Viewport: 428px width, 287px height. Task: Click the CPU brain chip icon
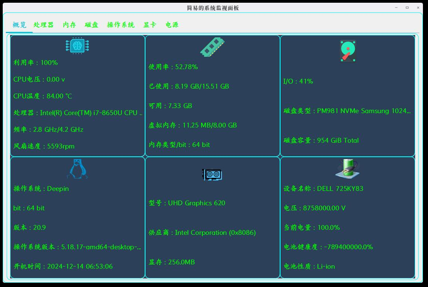(x=77, y=45)
